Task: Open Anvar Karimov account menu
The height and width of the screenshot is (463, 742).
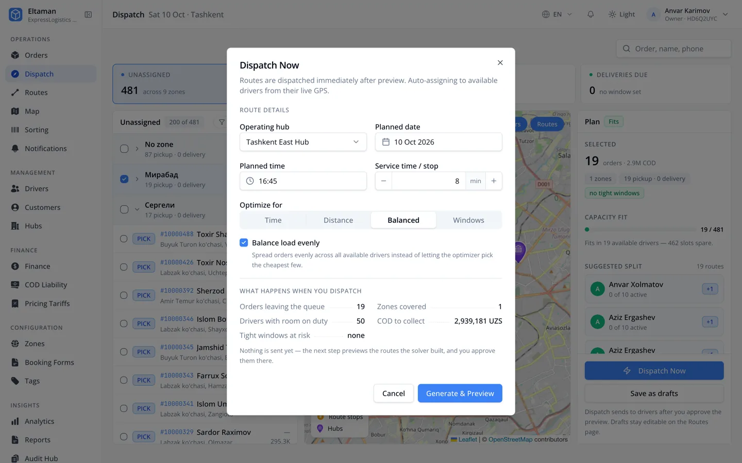Action: [x=688, y=14]
